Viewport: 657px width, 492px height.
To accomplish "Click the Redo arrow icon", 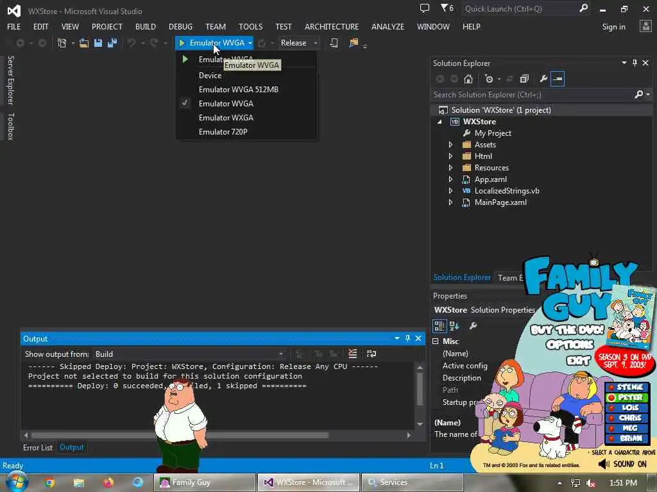I will coord(154,43).
